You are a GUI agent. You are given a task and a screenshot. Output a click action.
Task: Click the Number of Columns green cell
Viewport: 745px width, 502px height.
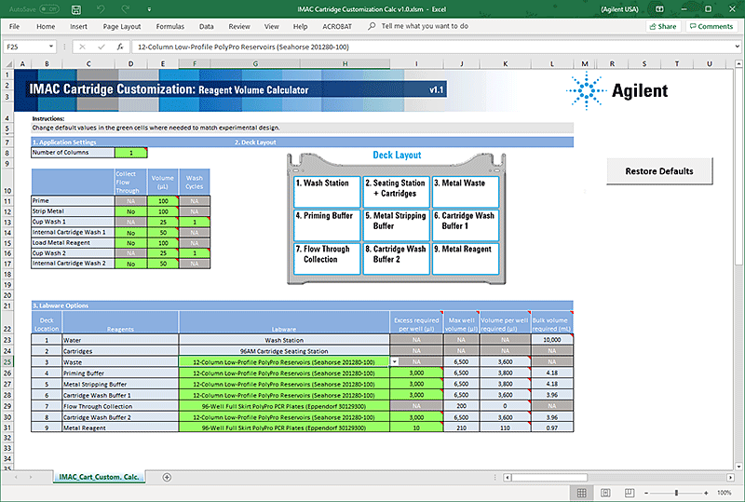click(x=130, y=152)
